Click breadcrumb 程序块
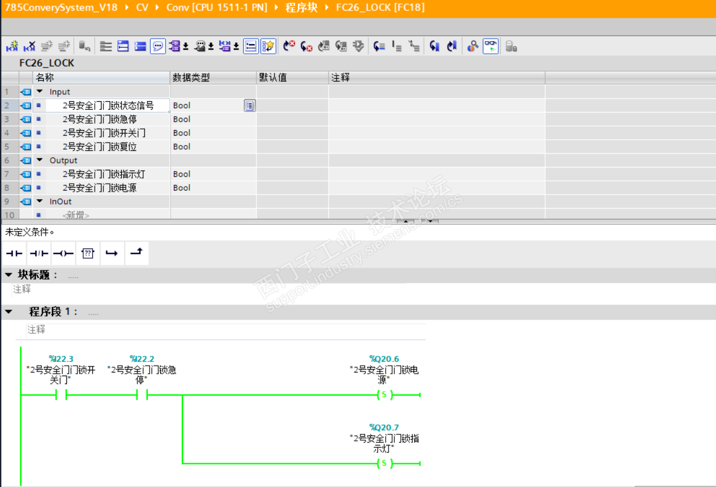Image resolution: width=716 pixels, height=487 pixels. click(301, 8)
